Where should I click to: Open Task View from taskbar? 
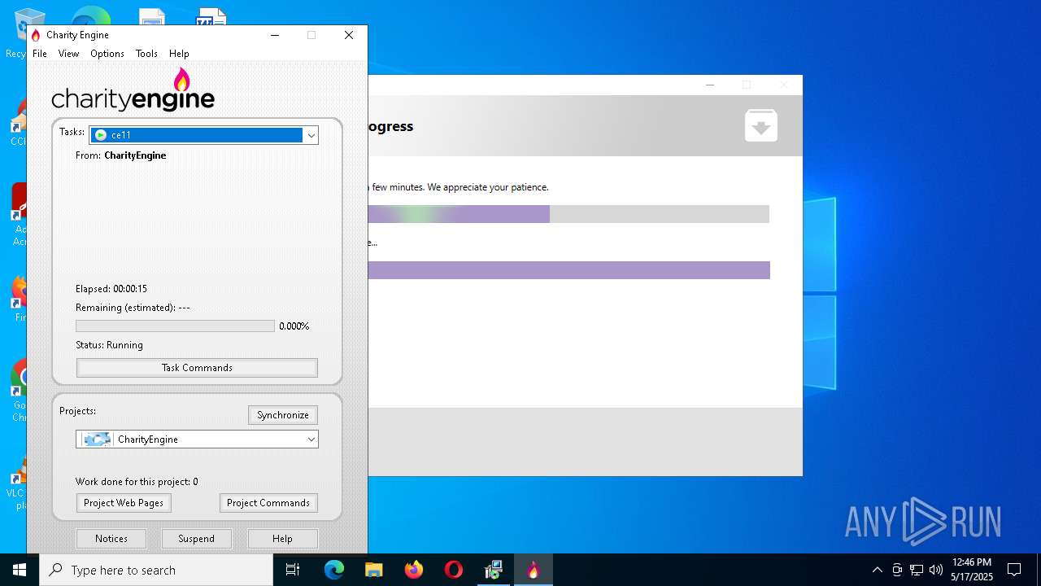click(x=293, y=570)
